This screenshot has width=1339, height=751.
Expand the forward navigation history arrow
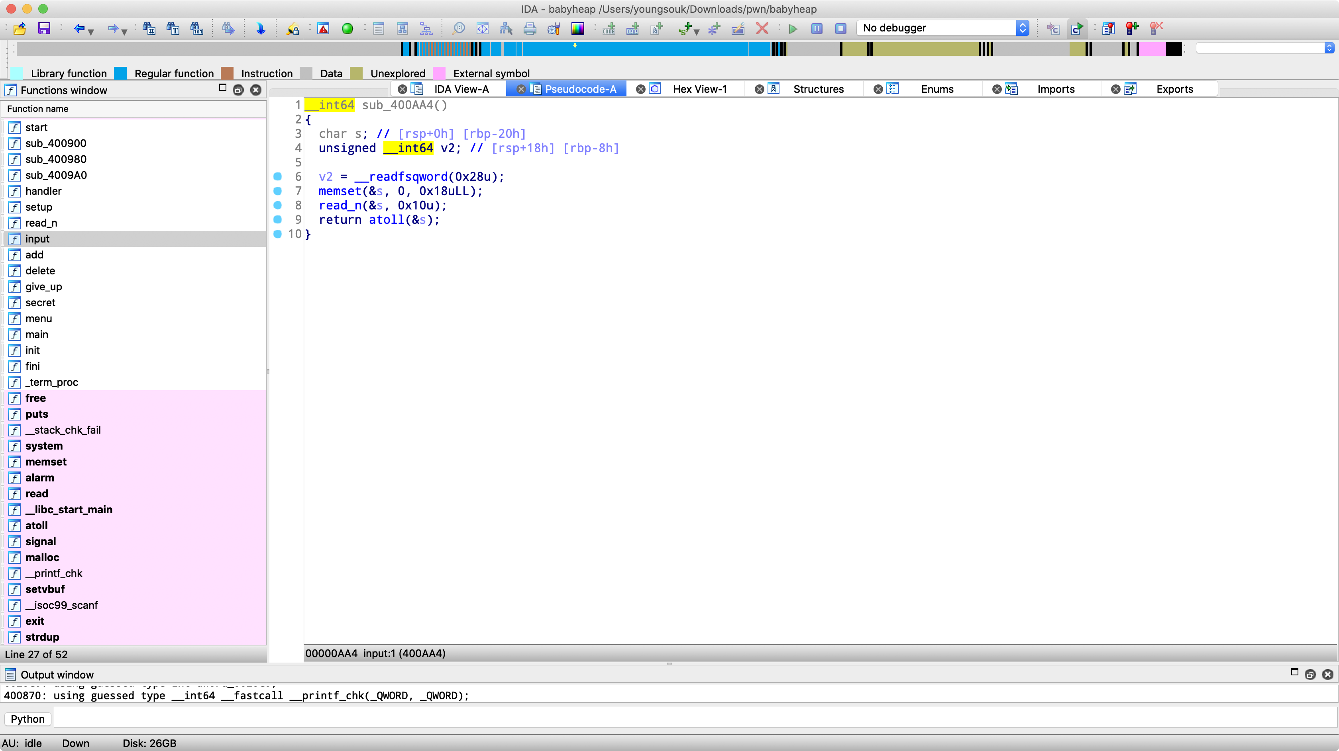125,32
